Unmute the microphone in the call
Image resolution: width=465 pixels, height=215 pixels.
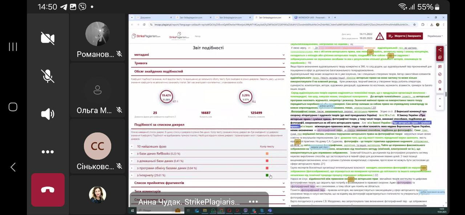click(48, 76)
